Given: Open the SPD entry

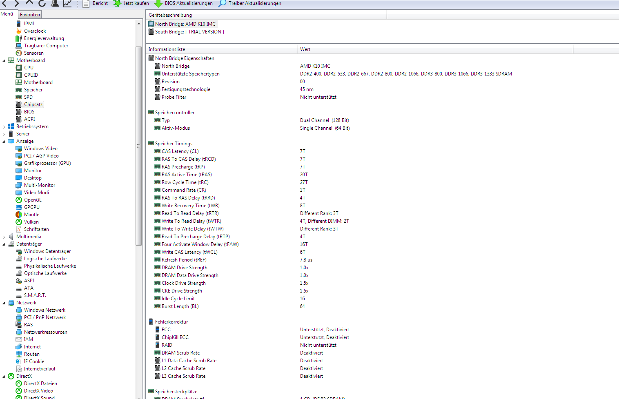Looking at the screenshot, I should 28,97.
